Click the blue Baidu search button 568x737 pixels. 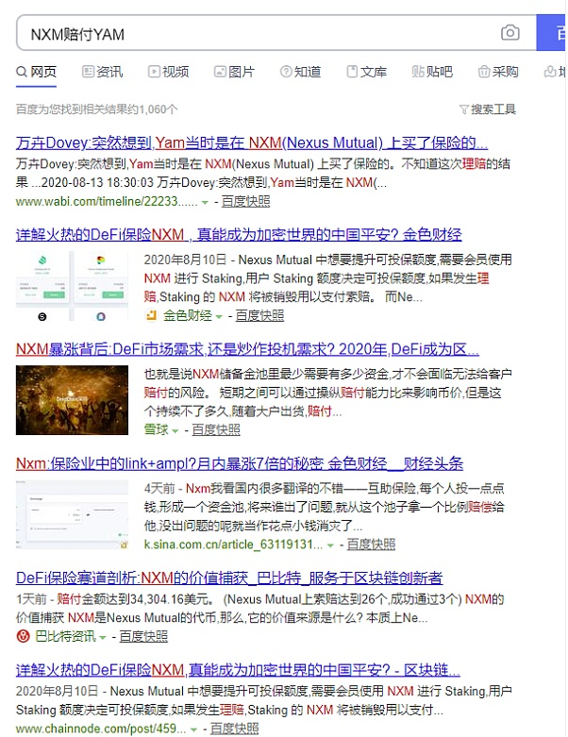coord(551,33)
